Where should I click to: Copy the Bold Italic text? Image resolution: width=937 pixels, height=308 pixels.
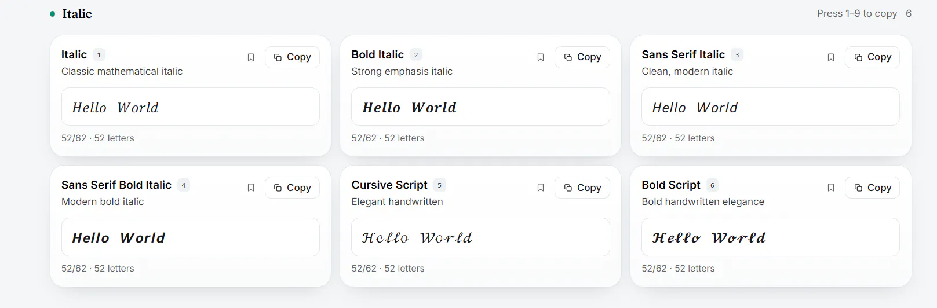582,57
